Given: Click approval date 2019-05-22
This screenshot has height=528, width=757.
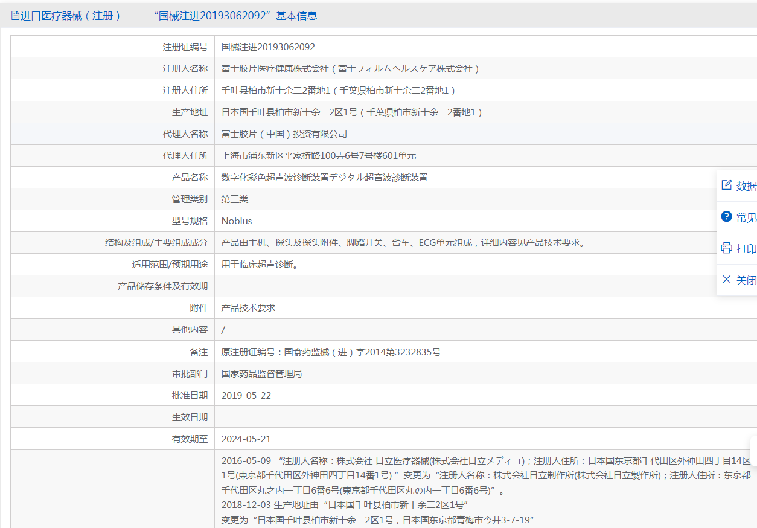Looking at the screenshot, I should coord(246,395).
